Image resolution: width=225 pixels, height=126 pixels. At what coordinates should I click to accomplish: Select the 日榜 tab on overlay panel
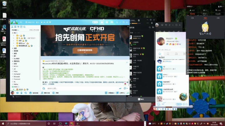[192, 18]
